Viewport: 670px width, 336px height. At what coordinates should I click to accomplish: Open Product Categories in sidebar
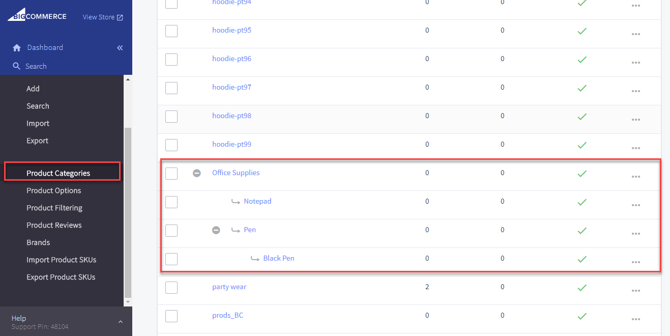click(59, 173)
